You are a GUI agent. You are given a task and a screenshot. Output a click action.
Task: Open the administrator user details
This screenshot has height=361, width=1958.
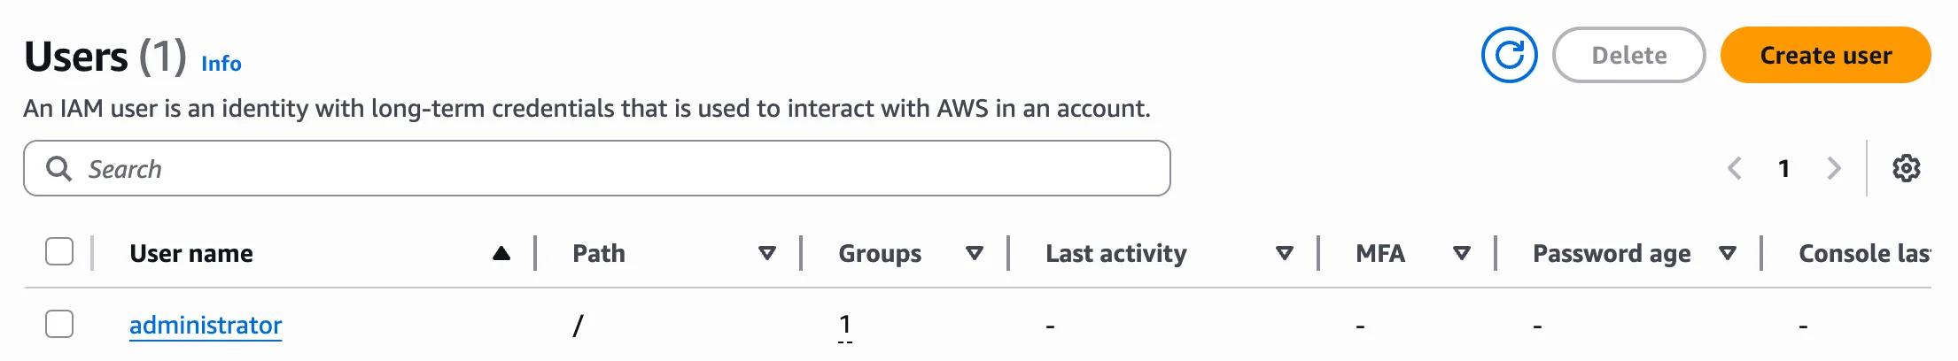[x=206, y=326]
